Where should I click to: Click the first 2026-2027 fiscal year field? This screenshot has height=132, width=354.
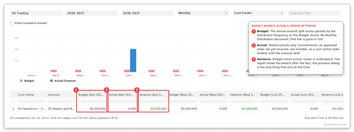tap(92, 13)
